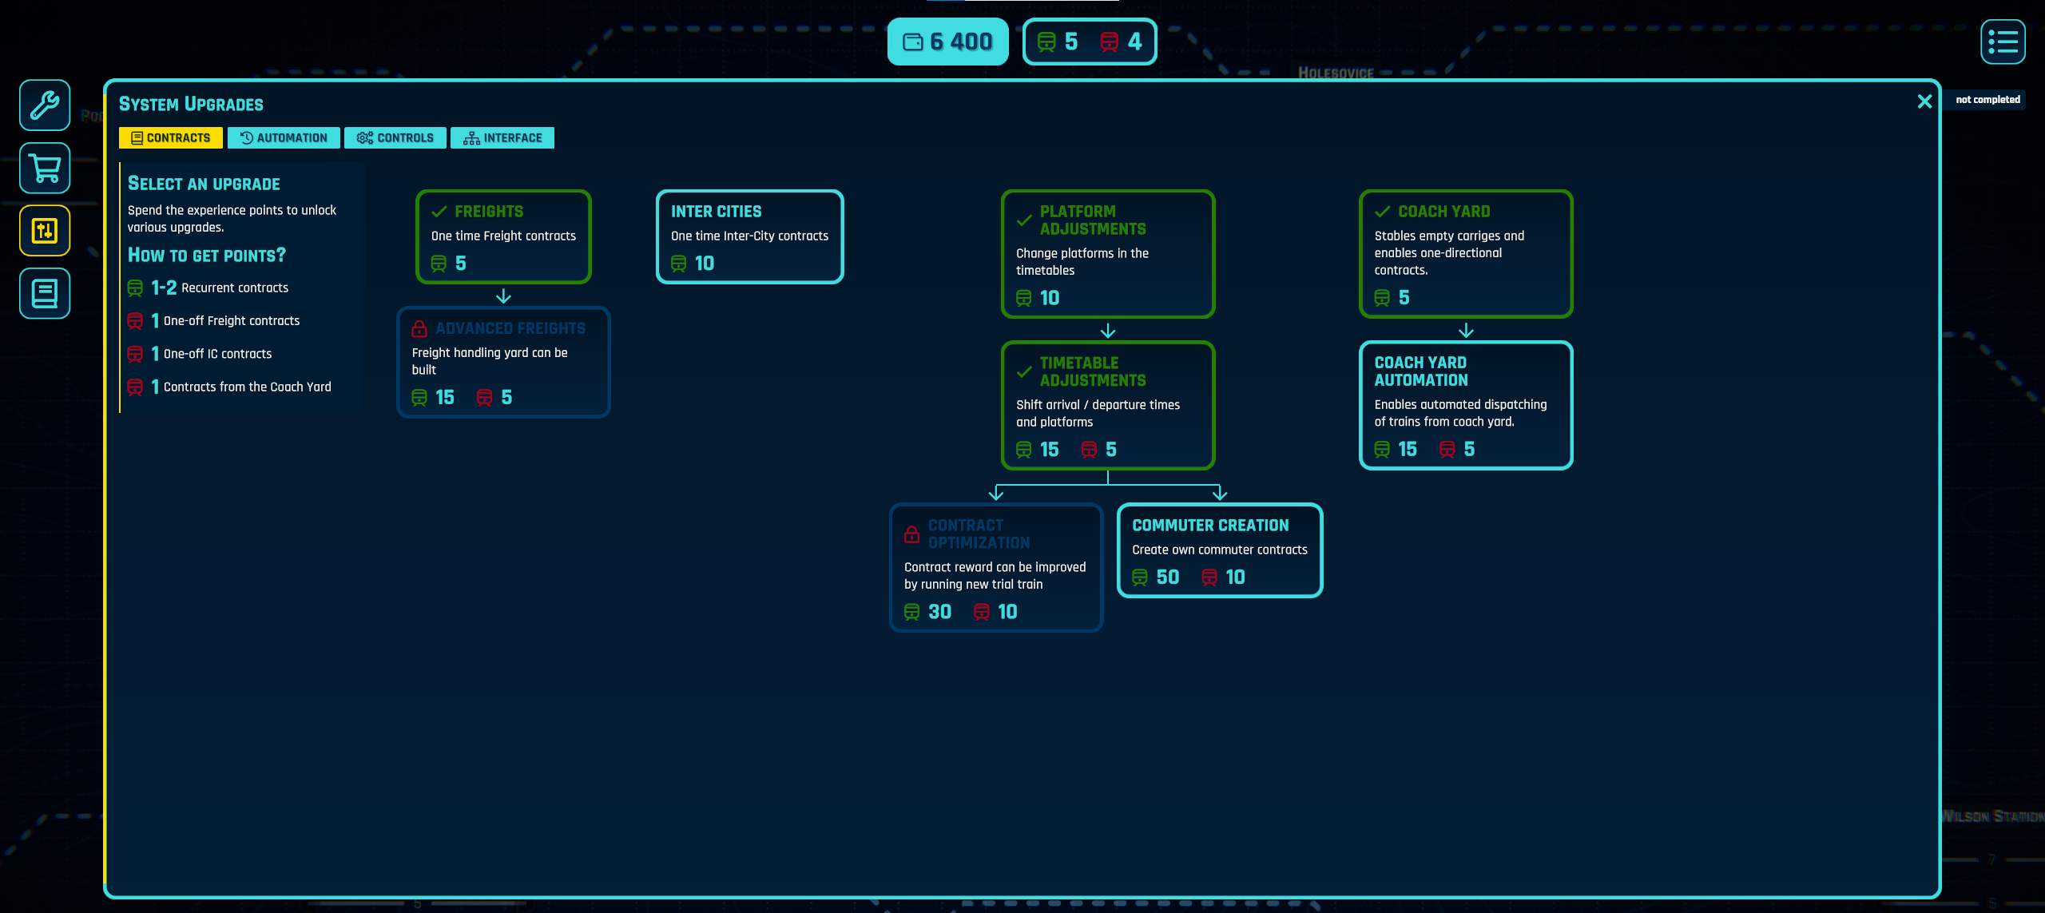Open the book log icon in sidebar
Screen dimensions: 2045x913
(x=45, y=293)
